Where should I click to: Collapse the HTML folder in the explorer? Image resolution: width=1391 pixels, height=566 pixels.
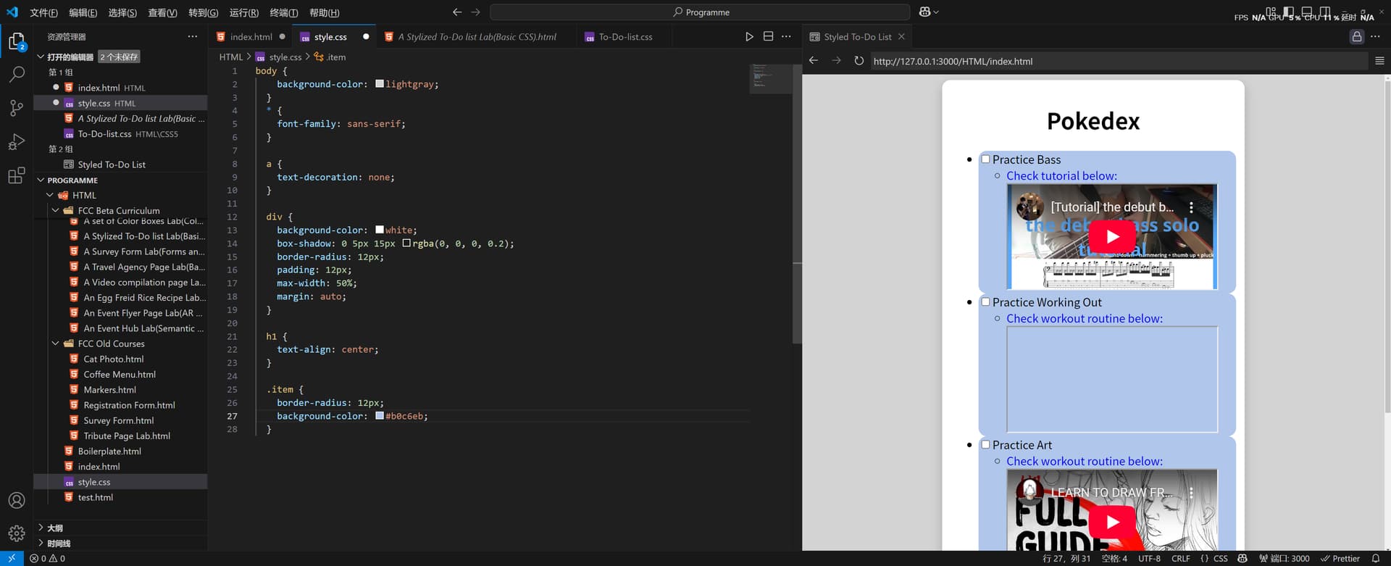(49, 195)
